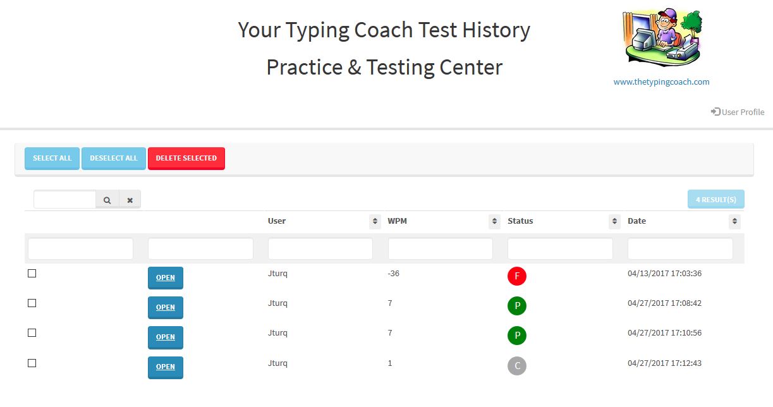Click the Delete Selected button
The height and width of the screenshot is (407, 773).
[x=186, y=158]
